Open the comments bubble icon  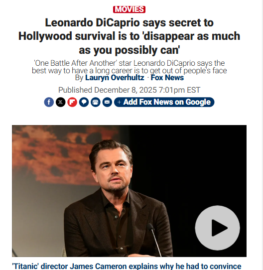coord(84,102)
